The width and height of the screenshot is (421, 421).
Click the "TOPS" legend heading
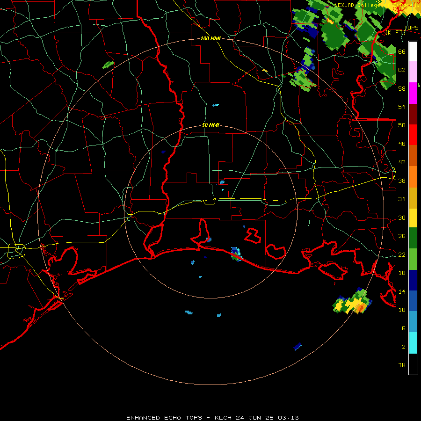pos(411,28)
